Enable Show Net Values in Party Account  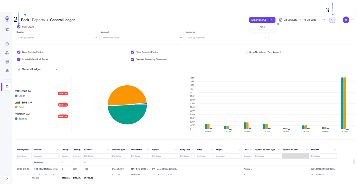click(x=246, y=52)
